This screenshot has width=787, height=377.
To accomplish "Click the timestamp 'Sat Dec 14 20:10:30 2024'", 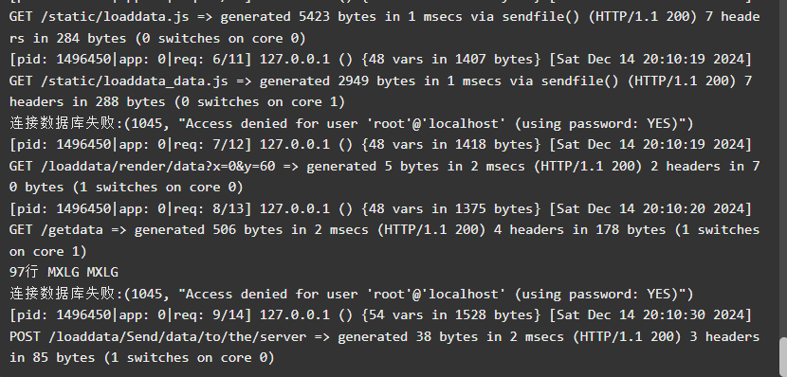I will coord(650,314).
